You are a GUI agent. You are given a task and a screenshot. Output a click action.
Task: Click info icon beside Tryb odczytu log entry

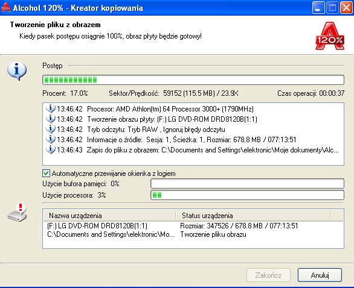tap(50, 130)
